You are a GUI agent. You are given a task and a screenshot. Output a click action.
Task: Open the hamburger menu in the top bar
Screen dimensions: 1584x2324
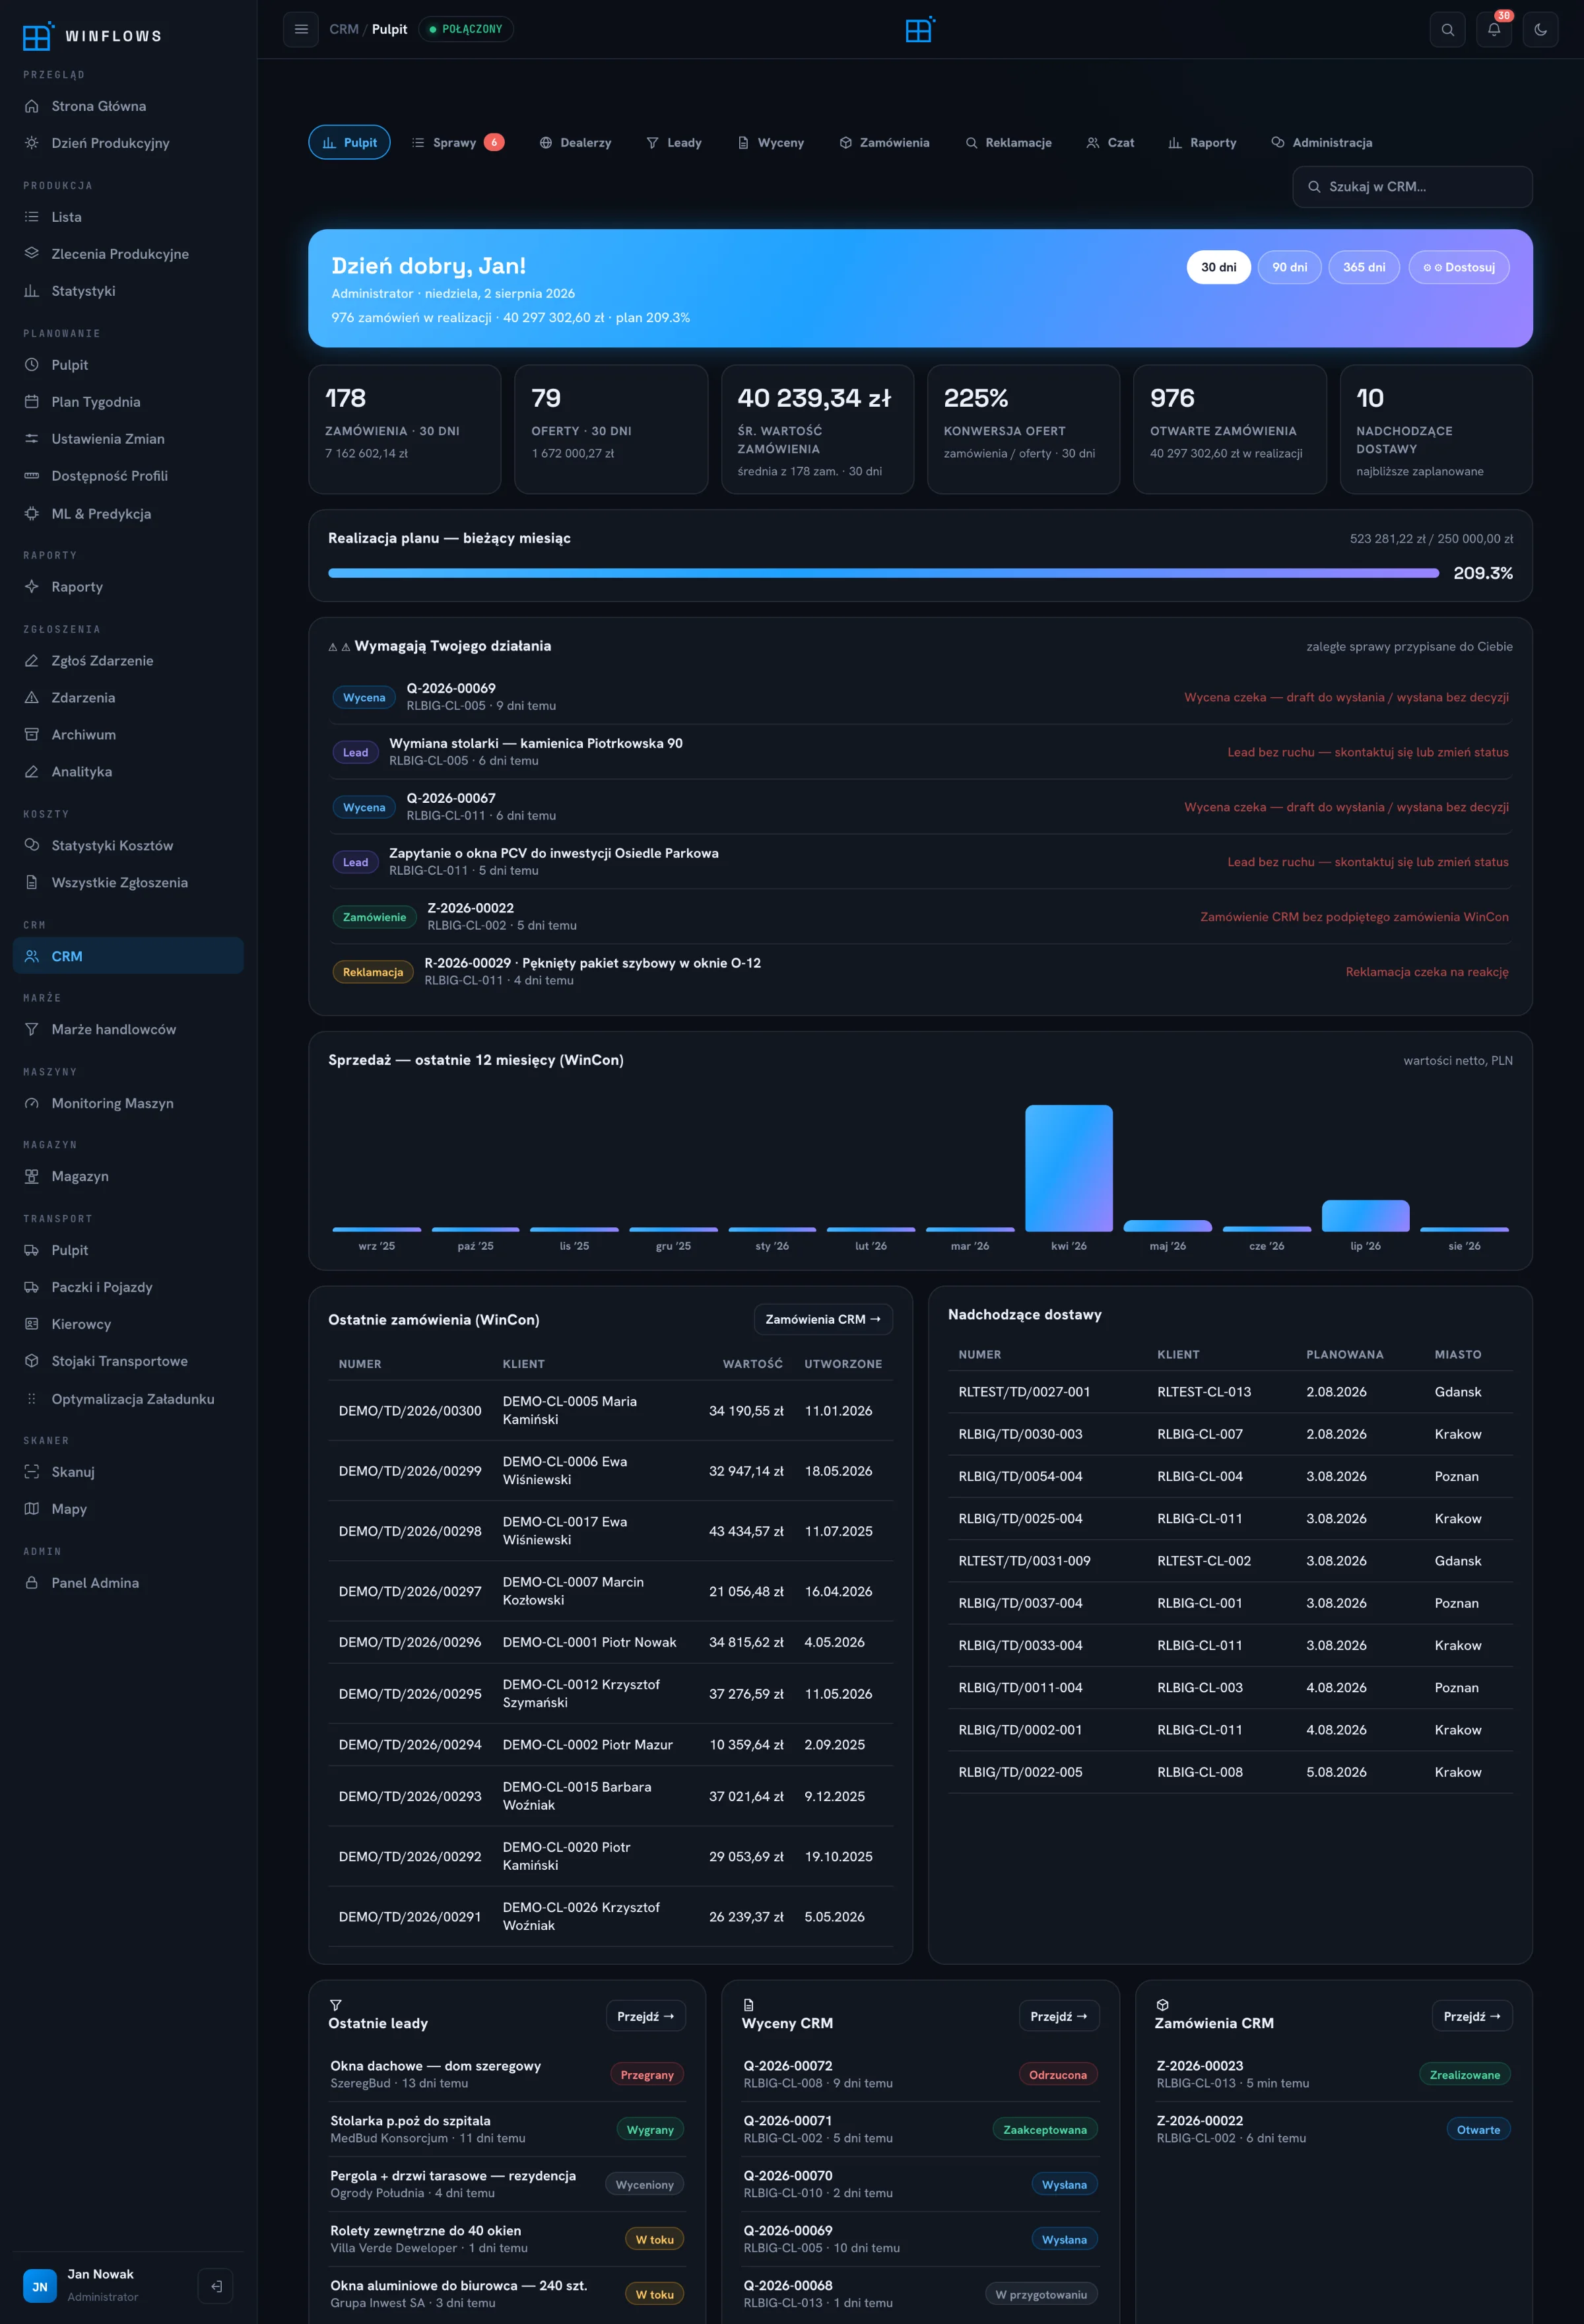click(x=301, y=29)
